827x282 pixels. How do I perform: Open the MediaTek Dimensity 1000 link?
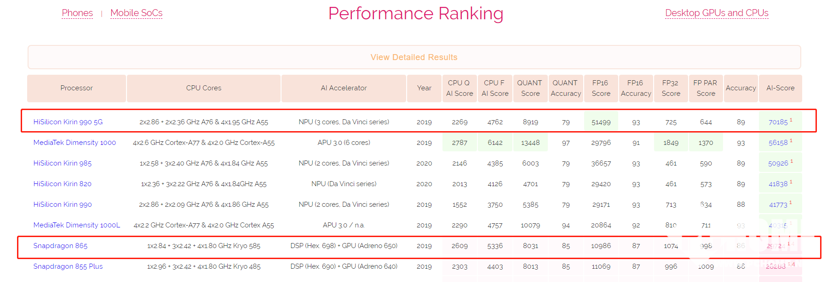(75, 143)
